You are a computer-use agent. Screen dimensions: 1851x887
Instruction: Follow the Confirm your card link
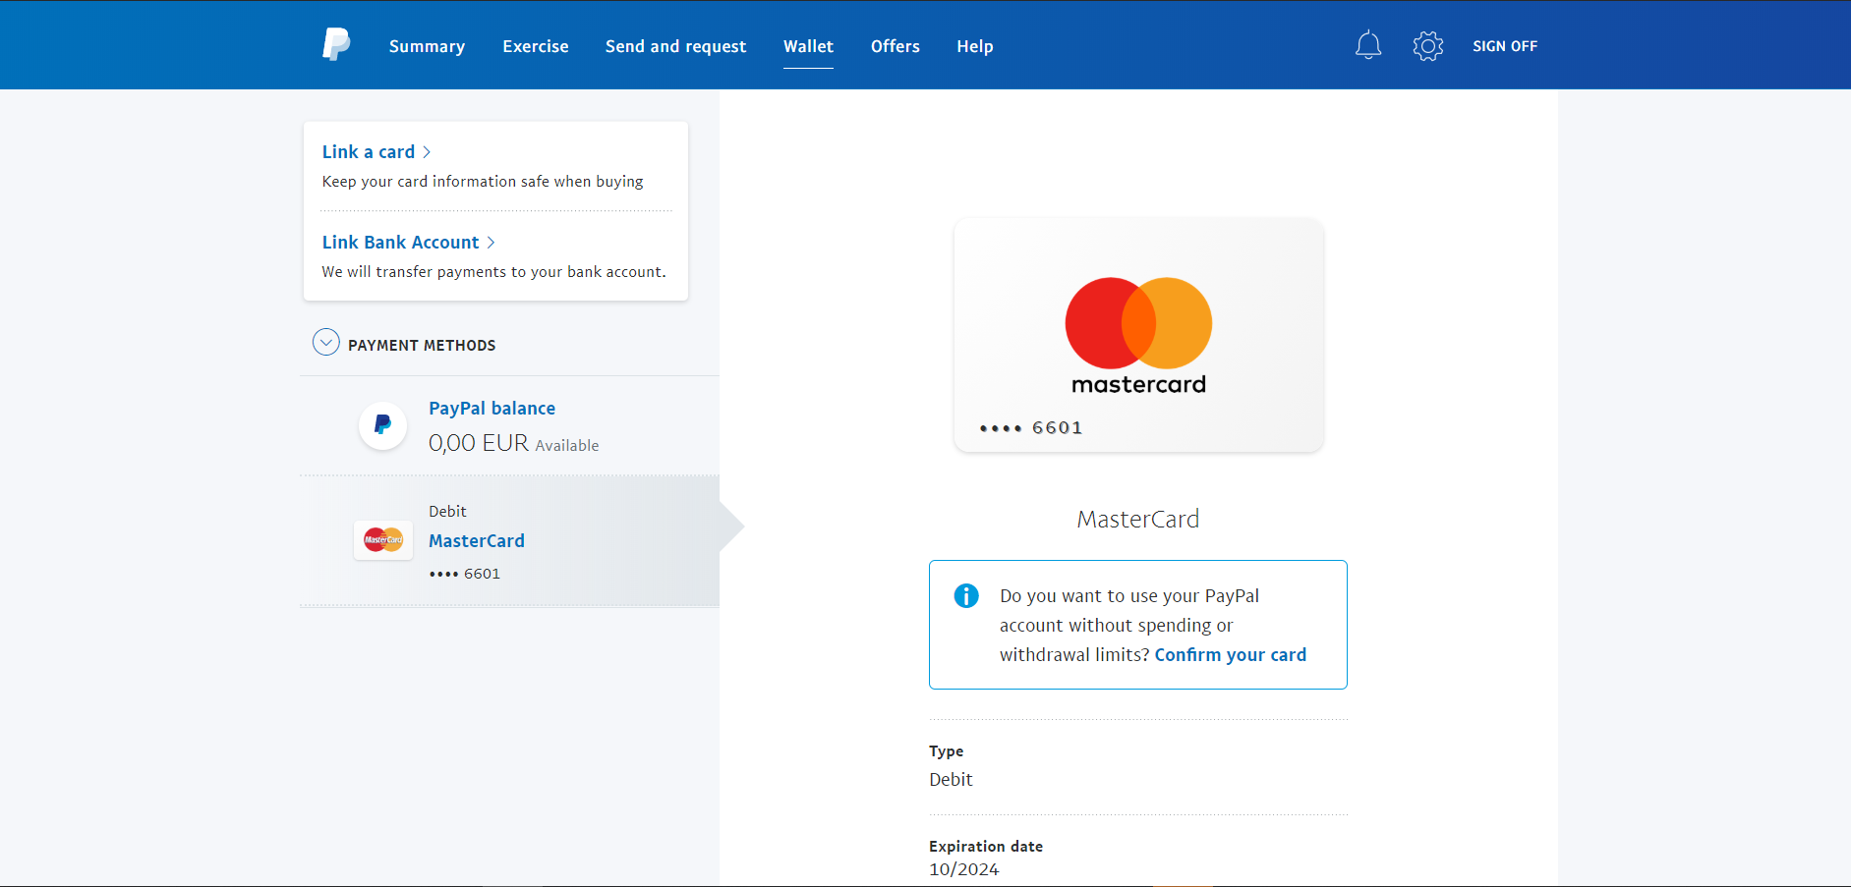pyautogui.click(x=1230, y=655)
